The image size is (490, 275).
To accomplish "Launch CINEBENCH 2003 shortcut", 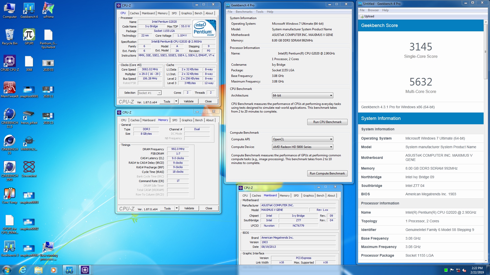I will pyautogui.click(x=10, y=171).
